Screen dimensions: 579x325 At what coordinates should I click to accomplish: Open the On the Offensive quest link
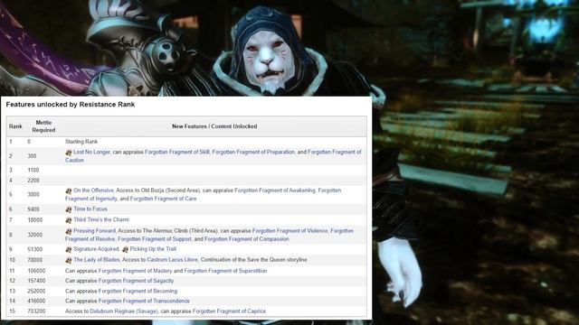pyautogui.click(x=93, y=190)
